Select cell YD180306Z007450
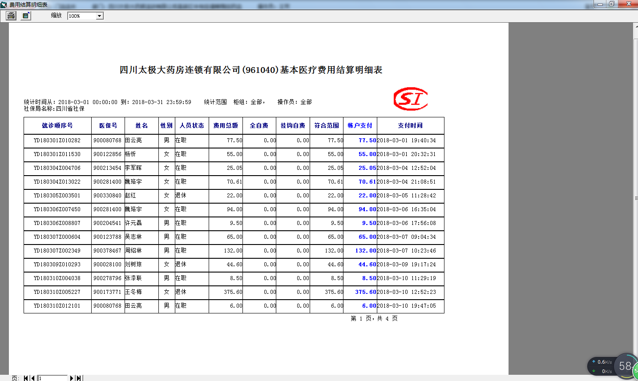Image resolution: width=638 pixels, height=381 pixels. click(57, 209)
